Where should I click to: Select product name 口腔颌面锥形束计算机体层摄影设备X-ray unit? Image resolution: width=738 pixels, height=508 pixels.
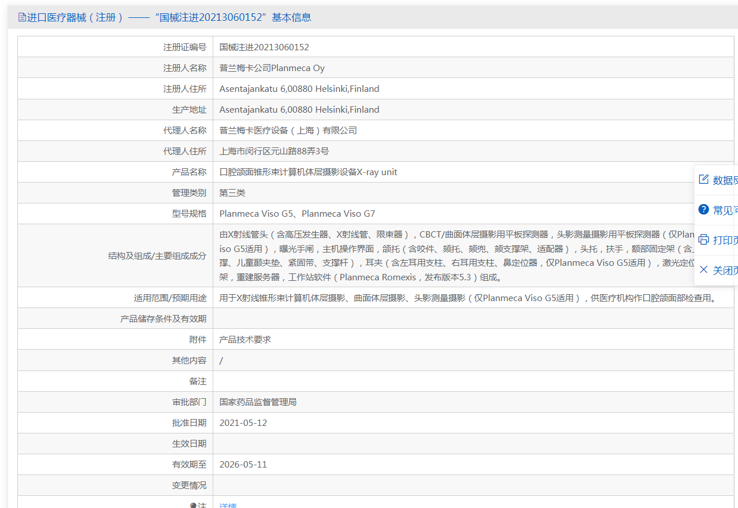coord(309,172)
